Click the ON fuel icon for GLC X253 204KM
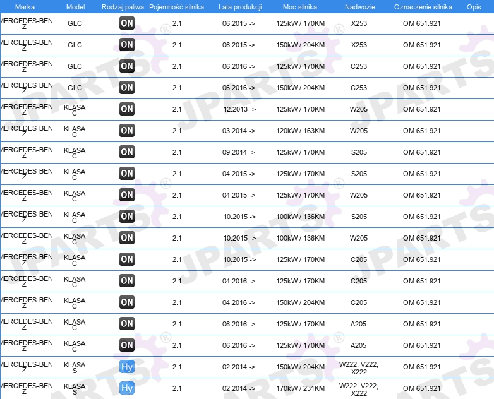494x399 pixels. [x=127, y=44]
